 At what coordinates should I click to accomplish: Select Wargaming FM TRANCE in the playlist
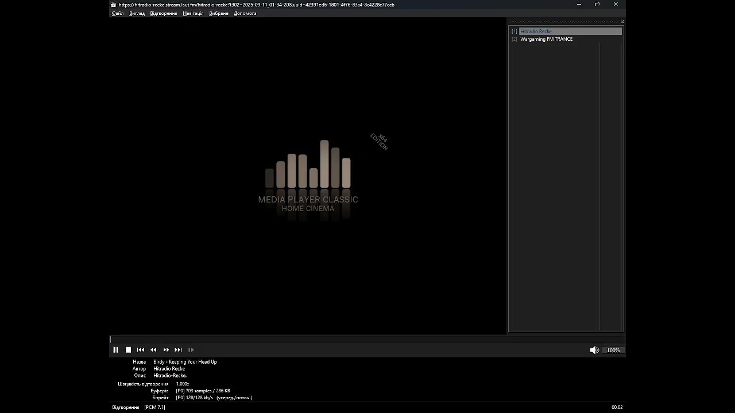coord(547,39)
